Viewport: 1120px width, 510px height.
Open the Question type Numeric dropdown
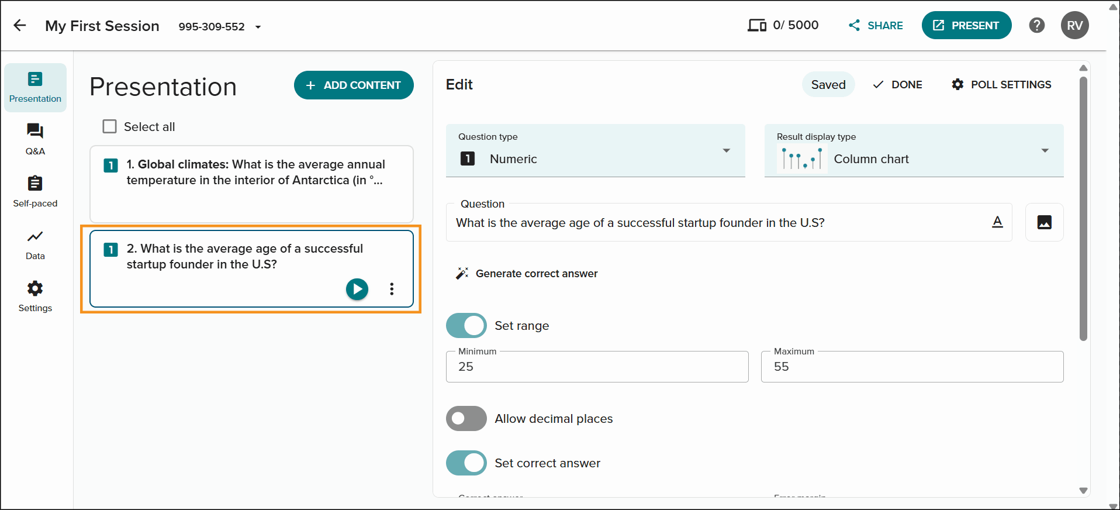click(x=595, y=150)
